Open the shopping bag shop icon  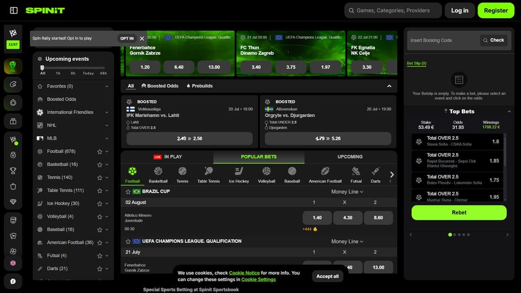(x=13, y=186)
